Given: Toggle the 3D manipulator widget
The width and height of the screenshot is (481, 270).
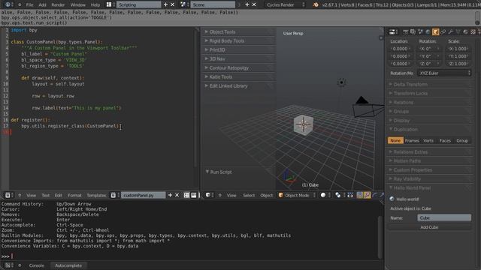Looking at the screenshot, I should tap(360, 195).
